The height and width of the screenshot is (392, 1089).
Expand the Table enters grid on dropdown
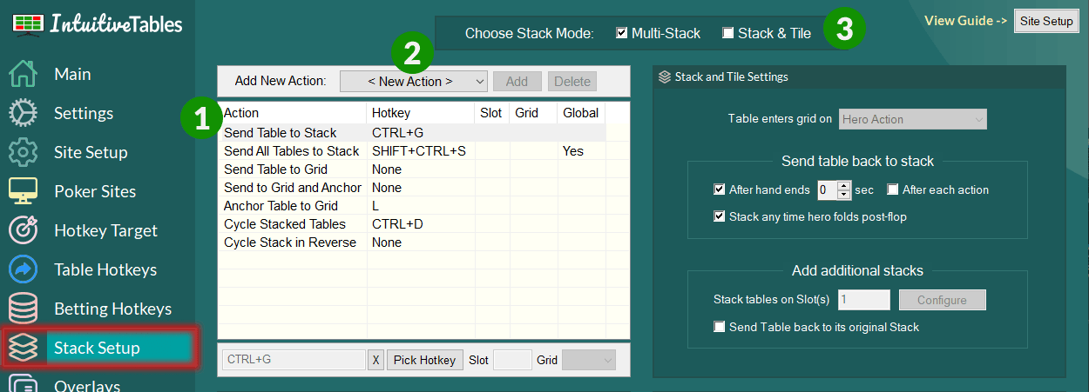(912, 120)
